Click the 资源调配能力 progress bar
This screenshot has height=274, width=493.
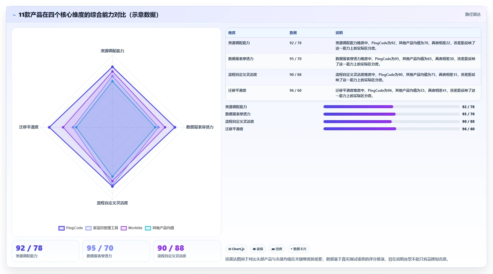tap(391, 107)
